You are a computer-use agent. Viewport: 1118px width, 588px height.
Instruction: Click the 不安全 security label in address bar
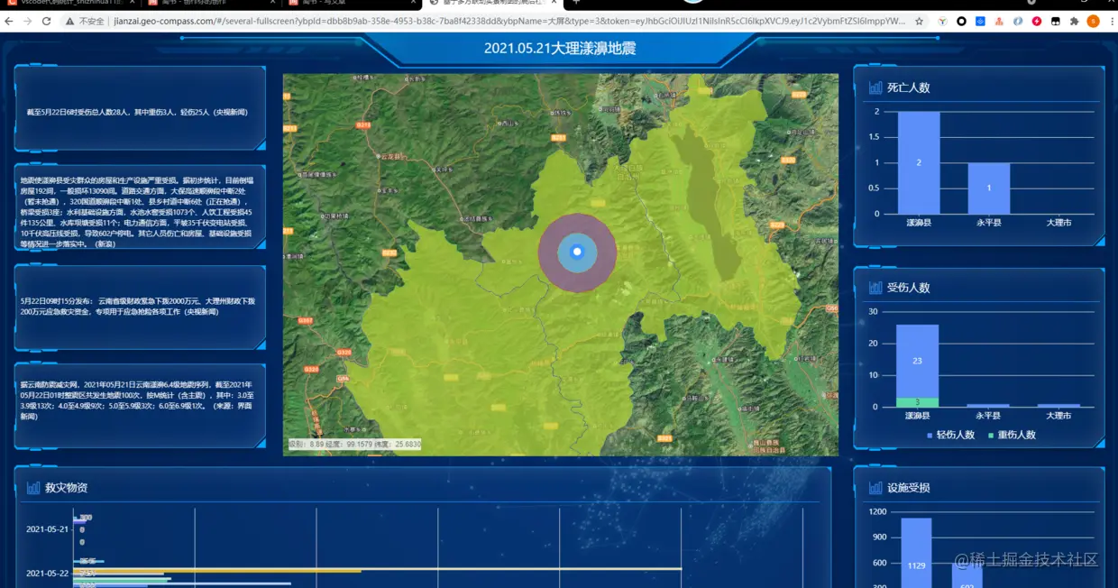click(x=91, y=21)
